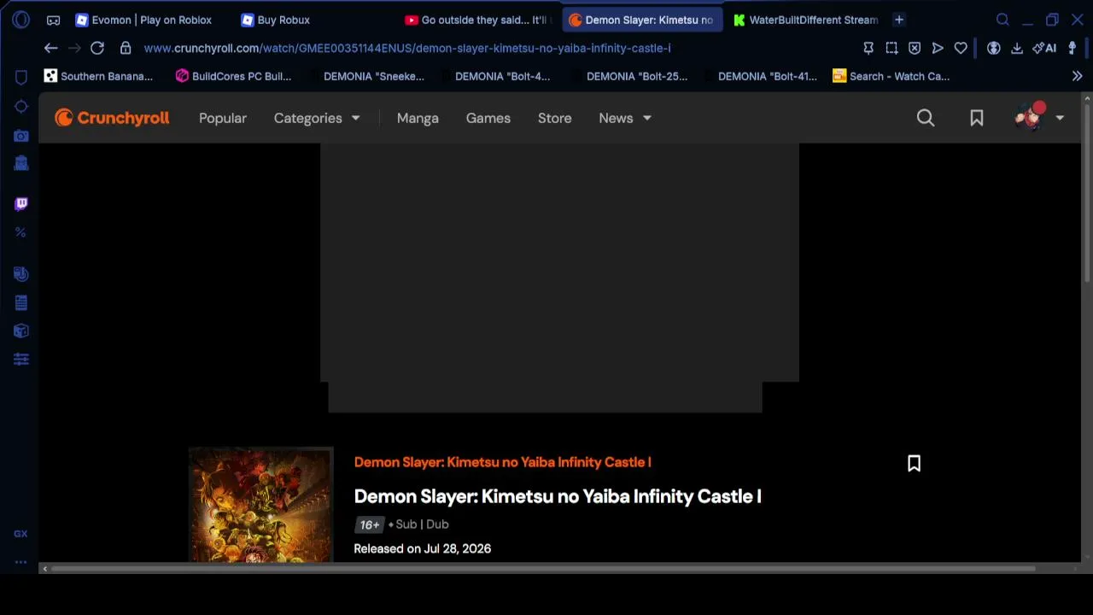Open Twitch in the sidebar

tap(21, 203)
